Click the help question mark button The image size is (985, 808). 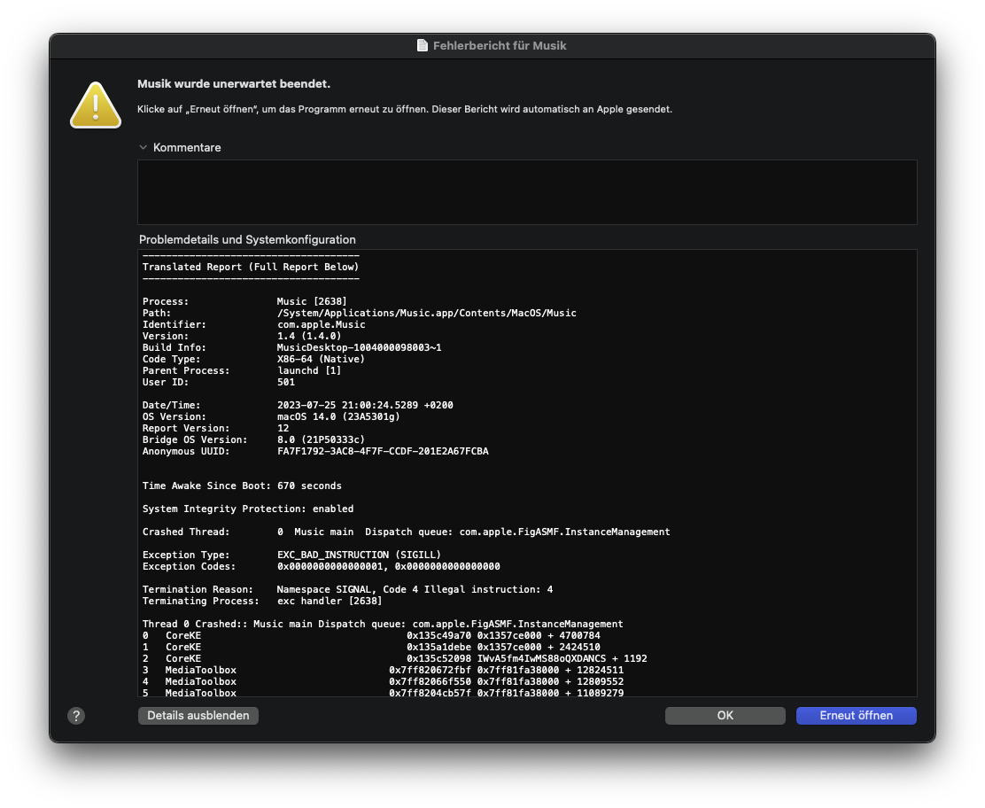tap(76, 716)
